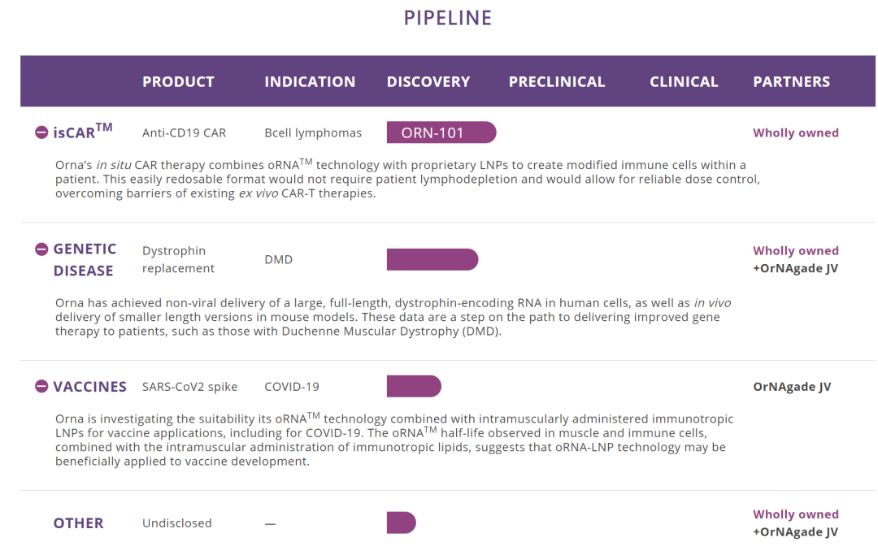Click the DISCOVERY column header

(x=428, y=81)
